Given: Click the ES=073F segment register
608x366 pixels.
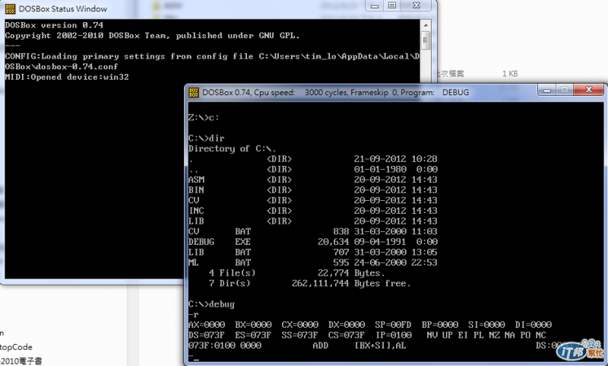Looking at the screenshot, I should (x=253, y=336).
